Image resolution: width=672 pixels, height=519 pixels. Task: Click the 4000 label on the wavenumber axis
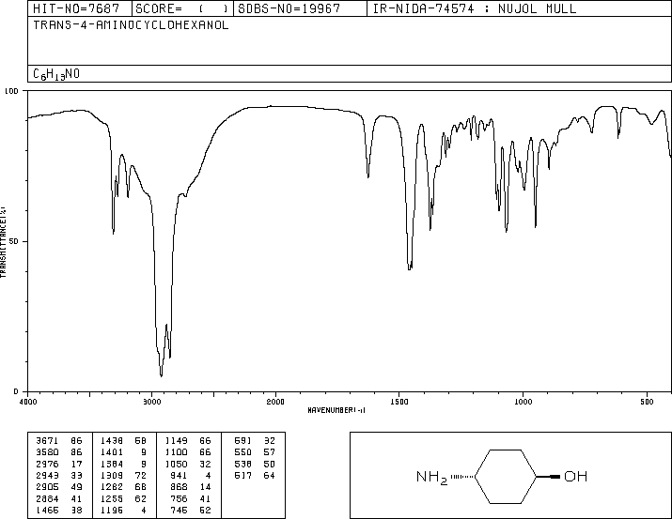click(x=28, y=402)
